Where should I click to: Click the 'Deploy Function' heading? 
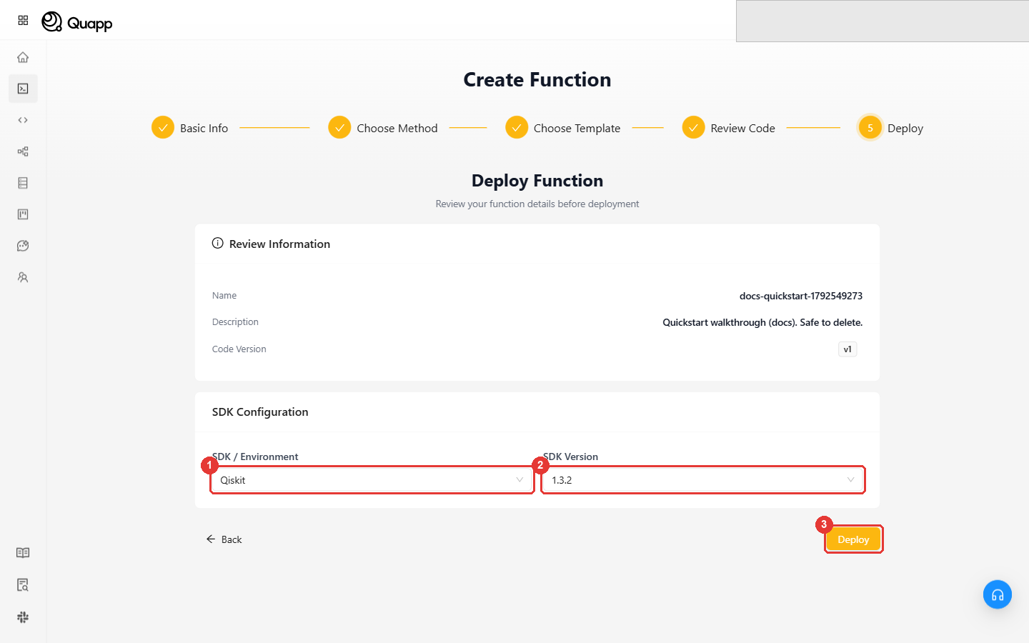[537, 181]
